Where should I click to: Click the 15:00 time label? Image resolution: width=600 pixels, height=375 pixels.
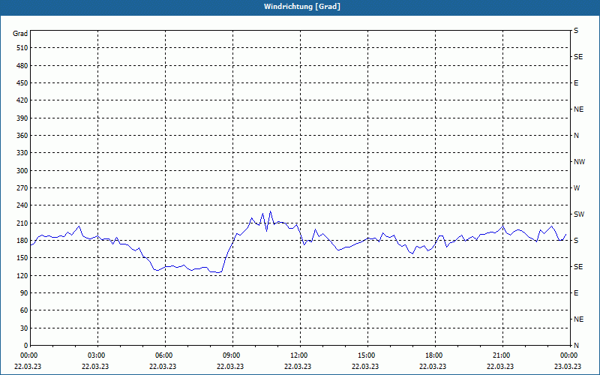click(366, 355)
